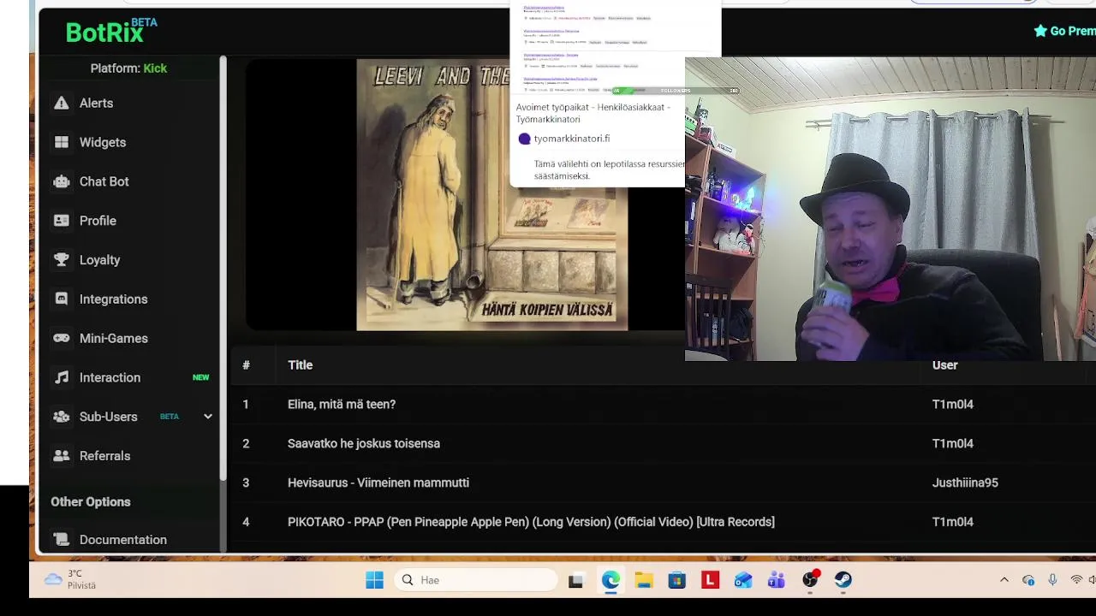The height and width of the screenshot is (616, 1096).
Task: Open Outlook from the taskbar
Action: (743, 580)
